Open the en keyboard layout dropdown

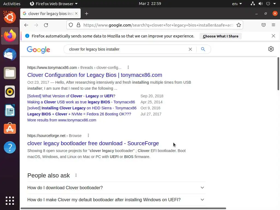click(237, 4)
